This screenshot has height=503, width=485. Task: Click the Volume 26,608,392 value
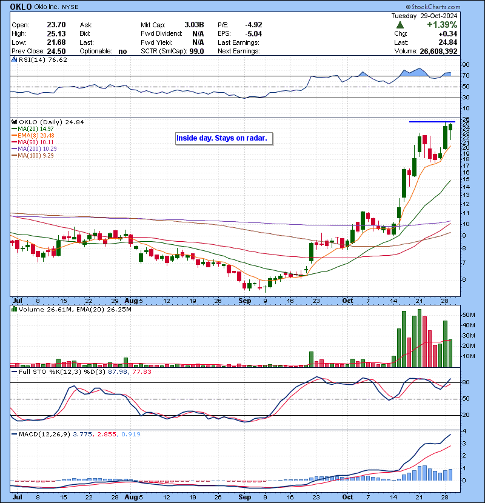click(438, 52)
